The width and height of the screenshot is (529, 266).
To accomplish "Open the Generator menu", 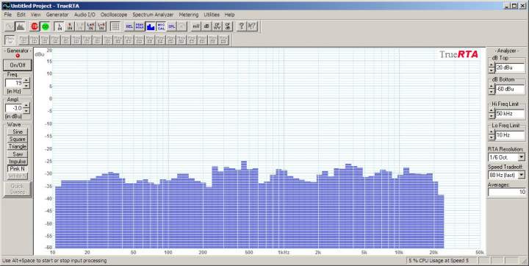I will coord(57,15).
